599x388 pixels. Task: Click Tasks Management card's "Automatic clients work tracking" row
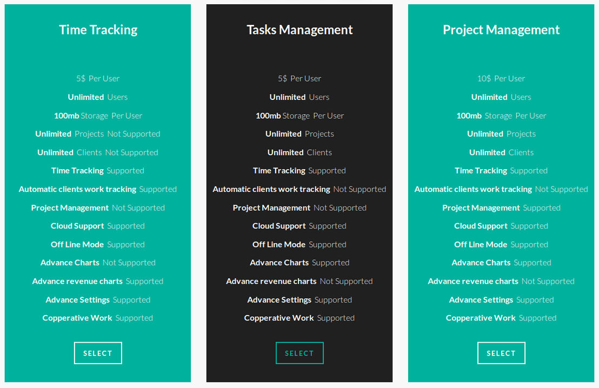(299, 189)
